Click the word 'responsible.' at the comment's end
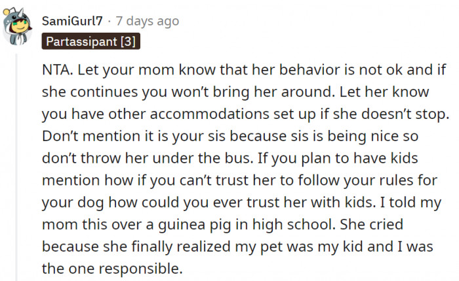 141,269
